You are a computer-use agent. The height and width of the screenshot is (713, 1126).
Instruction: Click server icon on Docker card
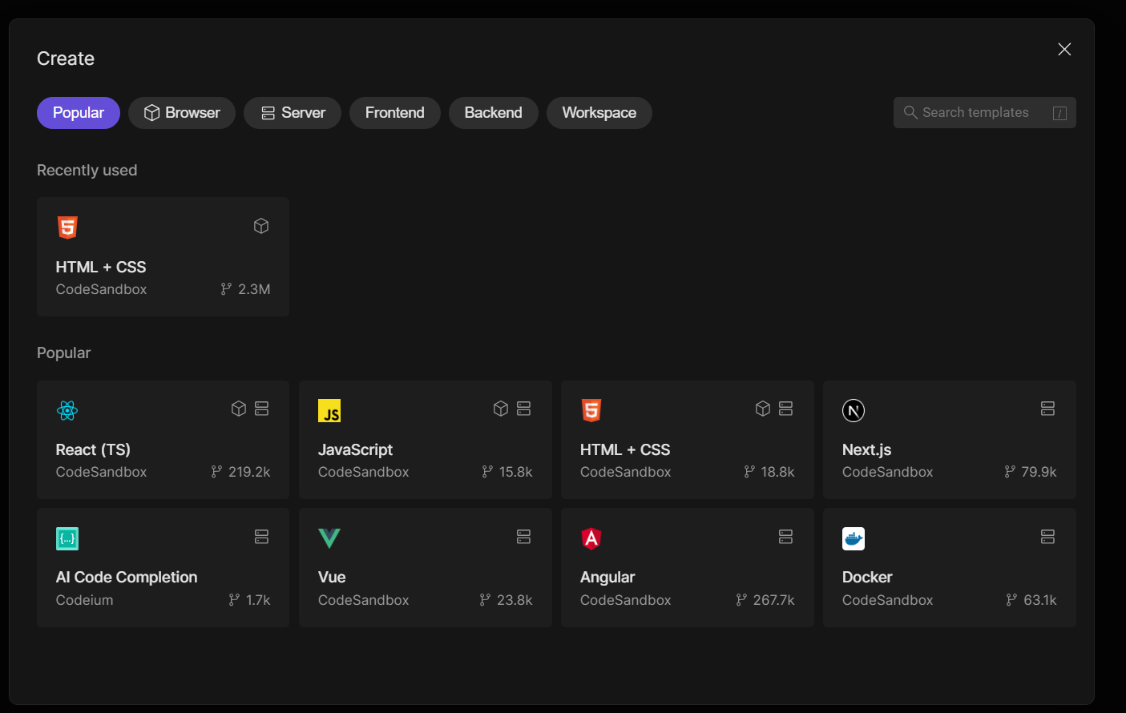click(1047, 537)
